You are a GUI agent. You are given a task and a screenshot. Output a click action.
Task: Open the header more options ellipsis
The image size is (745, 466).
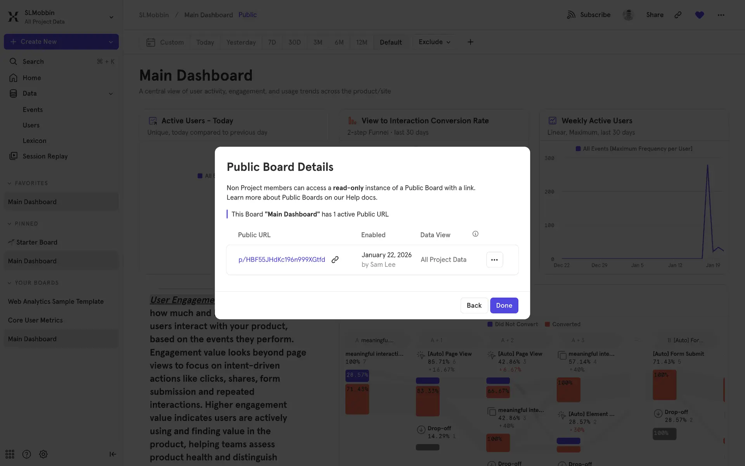721,15
